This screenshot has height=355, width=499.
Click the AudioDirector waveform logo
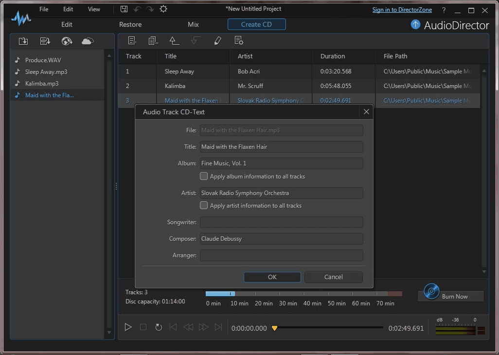[21, 18]
